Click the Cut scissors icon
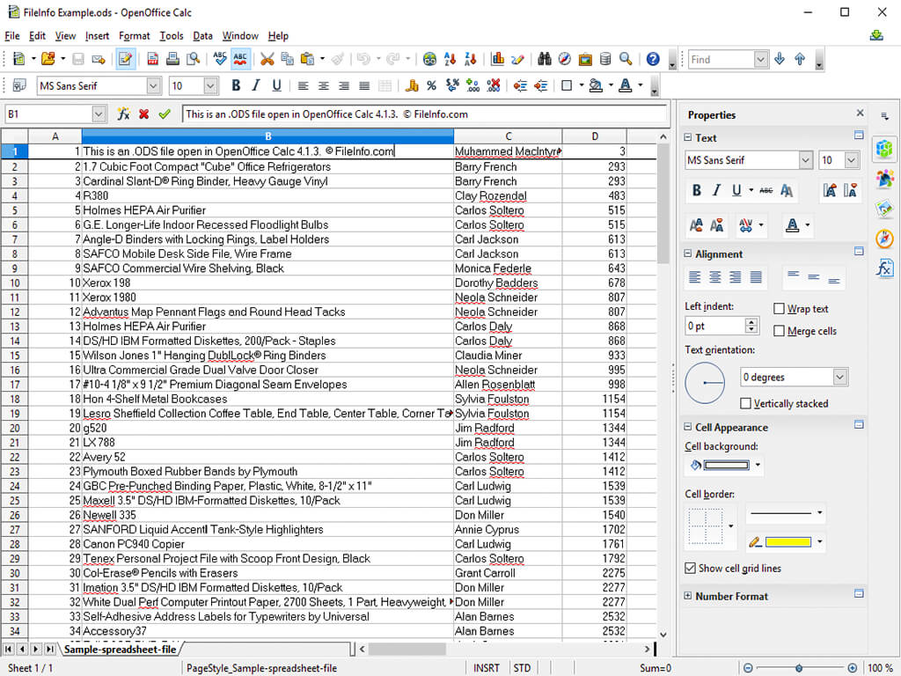Viewport: 901px width, 676px height. tap(267, 59)
